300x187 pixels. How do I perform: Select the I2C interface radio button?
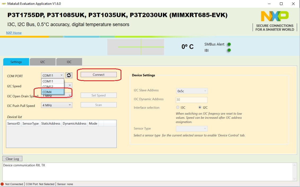(200, 107)
